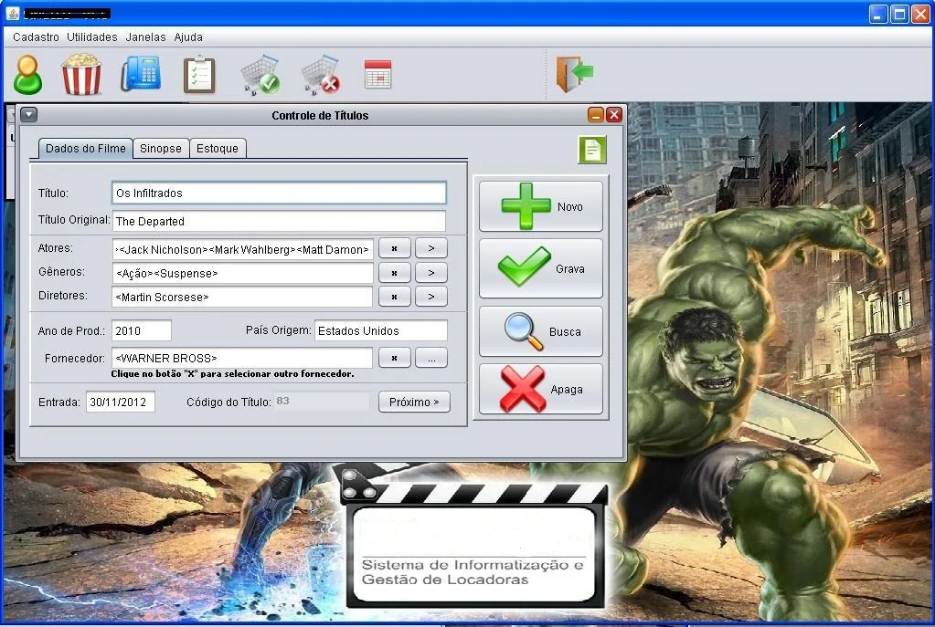Open the Gêneros selector arrow button
Viewport: 935px width, 627px height.
point(431,273)
